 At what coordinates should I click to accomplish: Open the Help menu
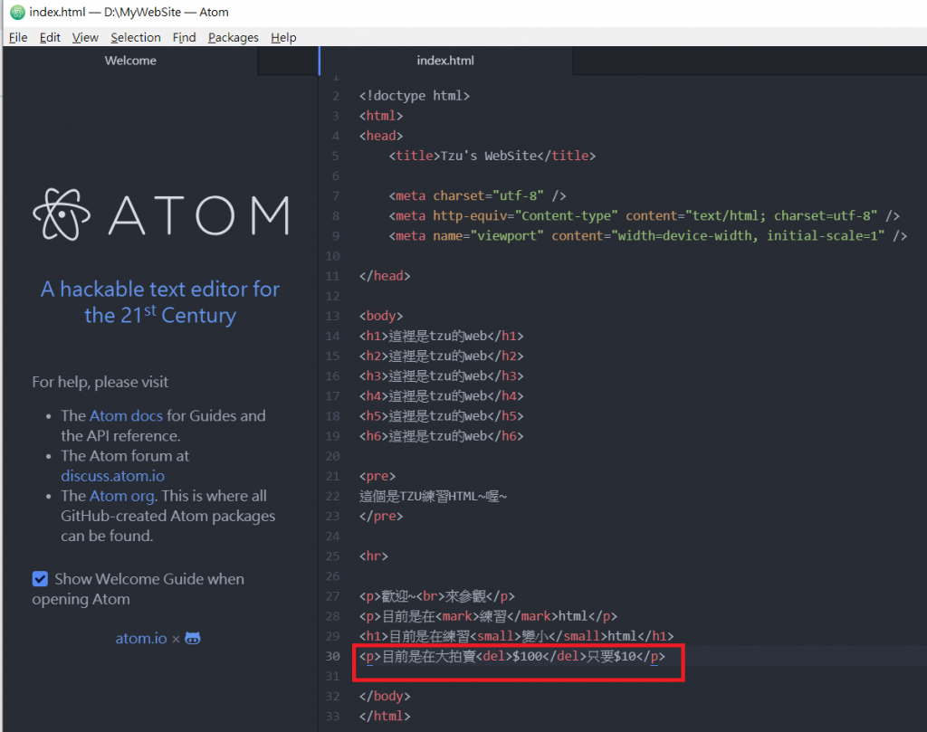(x=283, y=37)
